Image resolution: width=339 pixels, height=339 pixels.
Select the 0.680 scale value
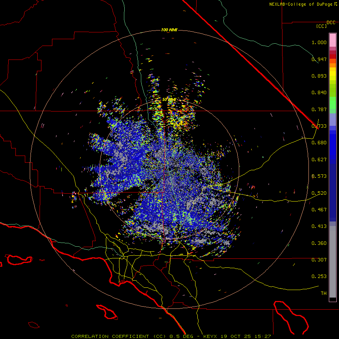(319, 143)
